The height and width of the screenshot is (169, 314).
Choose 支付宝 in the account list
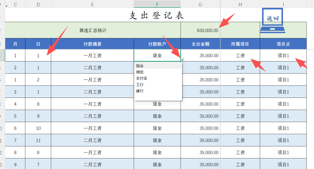coord(142,78)
